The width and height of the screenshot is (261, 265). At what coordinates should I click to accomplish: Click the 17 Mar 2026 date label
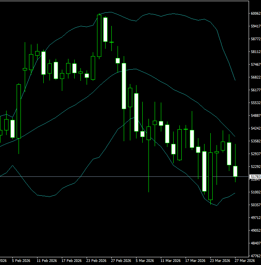tap(195, 261)
